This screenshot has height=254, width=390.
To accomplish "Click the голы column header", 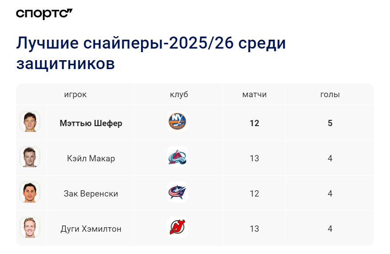I will (330, 94).
